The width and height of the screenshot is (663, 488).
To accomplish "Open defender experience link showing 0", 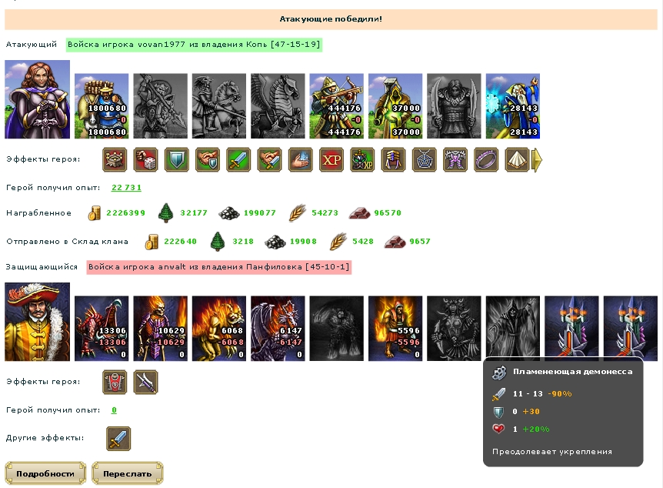I will (x=114, y=409).
